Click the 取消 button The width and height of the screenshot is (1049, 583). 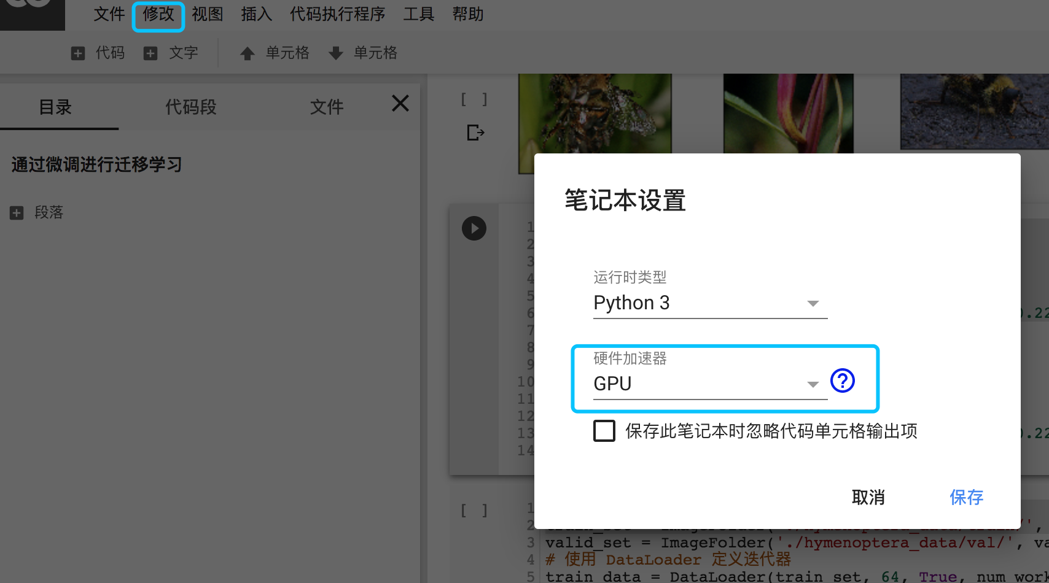pos(868,497)
